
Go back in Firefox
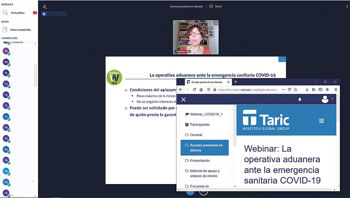point(181,89)
